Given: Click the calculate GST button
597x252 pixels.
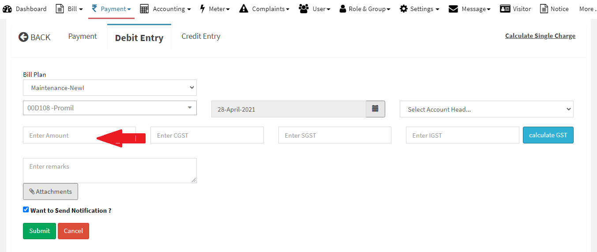Looking at the screenshot, I should click(x=548, y=135).
